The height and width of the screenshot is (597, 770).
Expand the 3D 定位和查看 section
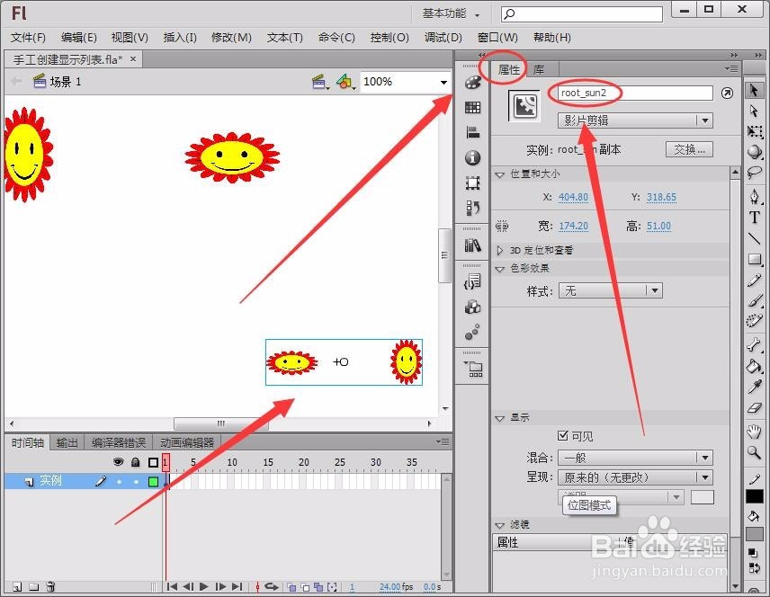[x=540, y=250]
